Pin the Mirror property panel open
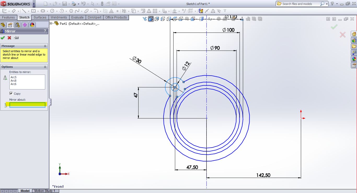The width and height of the screenshot is (357, 193). click(16, 38)
